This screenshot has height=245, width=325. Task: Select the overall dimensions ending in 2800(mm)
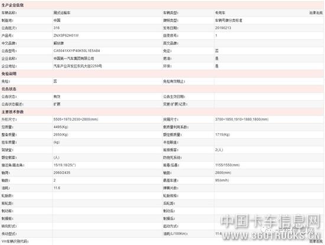[x=76, y=120]
